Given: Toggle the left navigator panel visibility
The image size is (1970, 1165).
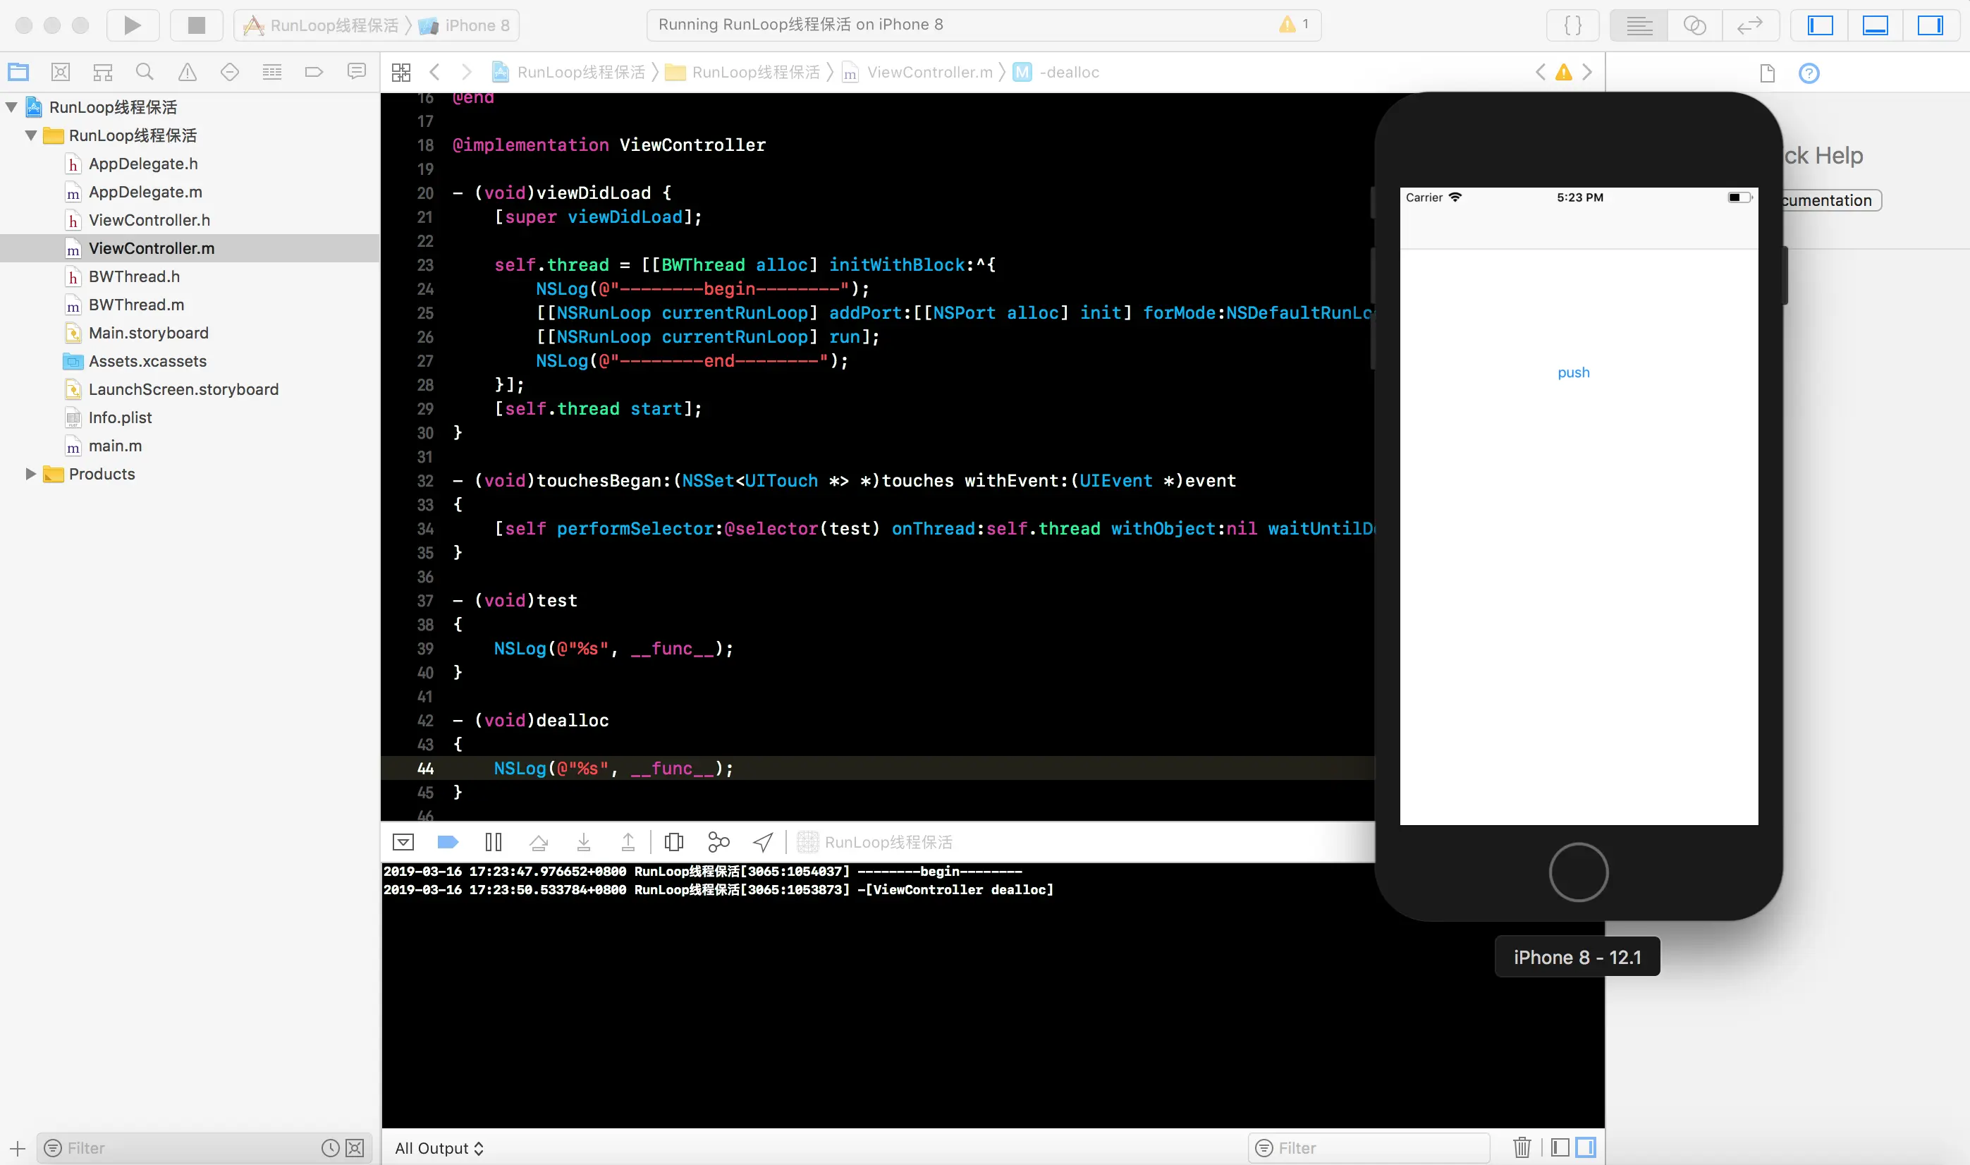Looking at the screenshot, I should tap(1820, 25).
